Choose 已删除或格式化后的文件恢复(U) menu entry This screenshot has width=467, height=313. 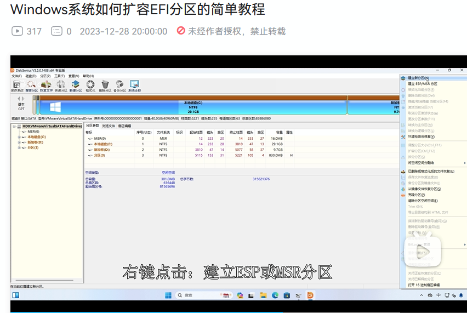coord(434,171)
